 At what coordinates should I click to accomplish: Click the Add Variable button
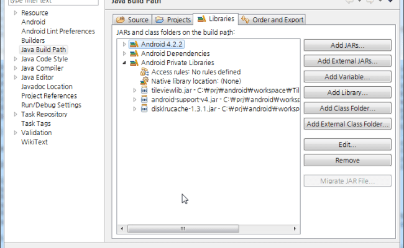[347, 77]
